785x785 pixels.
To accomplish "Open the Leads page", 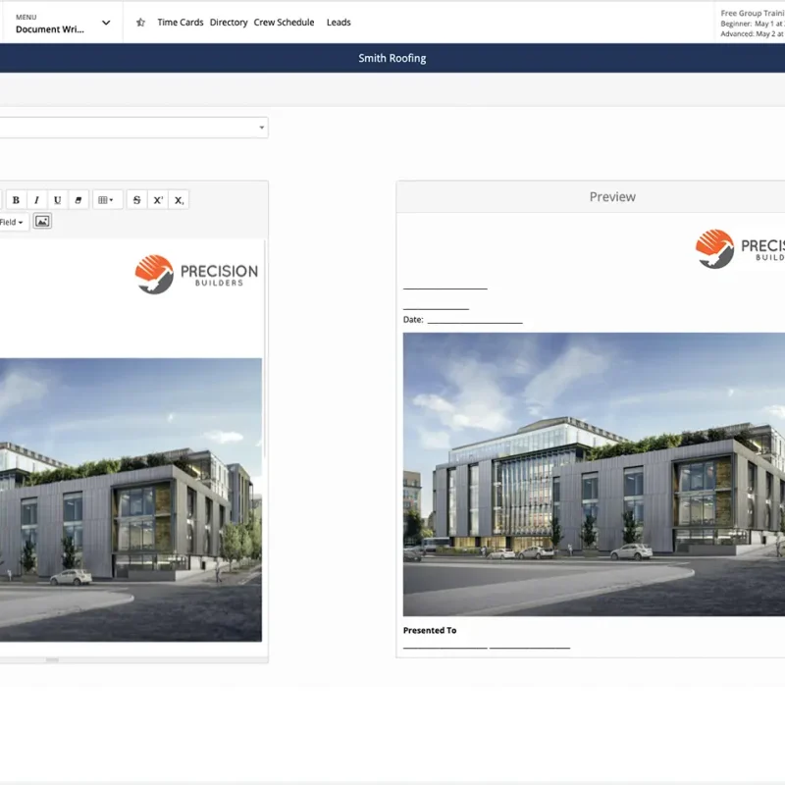I will pos(339,22).
